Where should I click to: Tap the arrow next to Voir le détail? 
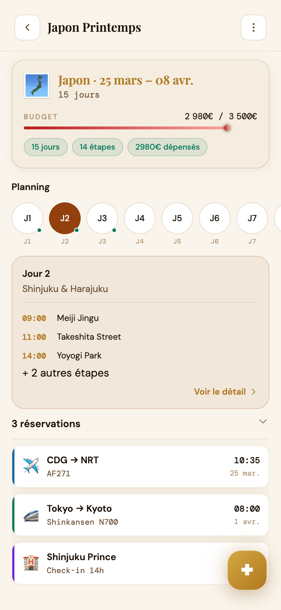point(254,392)
